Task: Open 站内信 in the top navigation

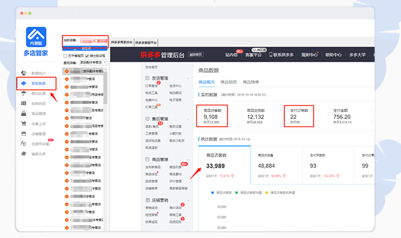Action: [x=231, y=55]
